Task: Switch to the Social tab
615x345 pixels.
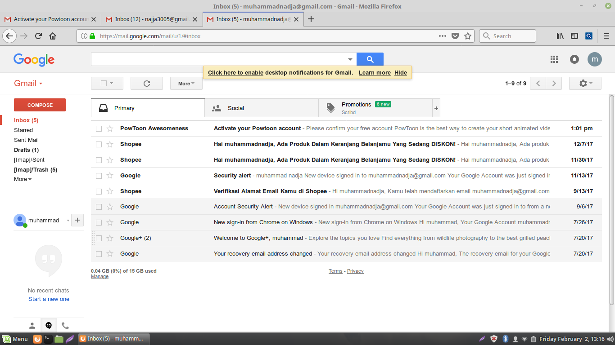Action: [x=262, y=108]
